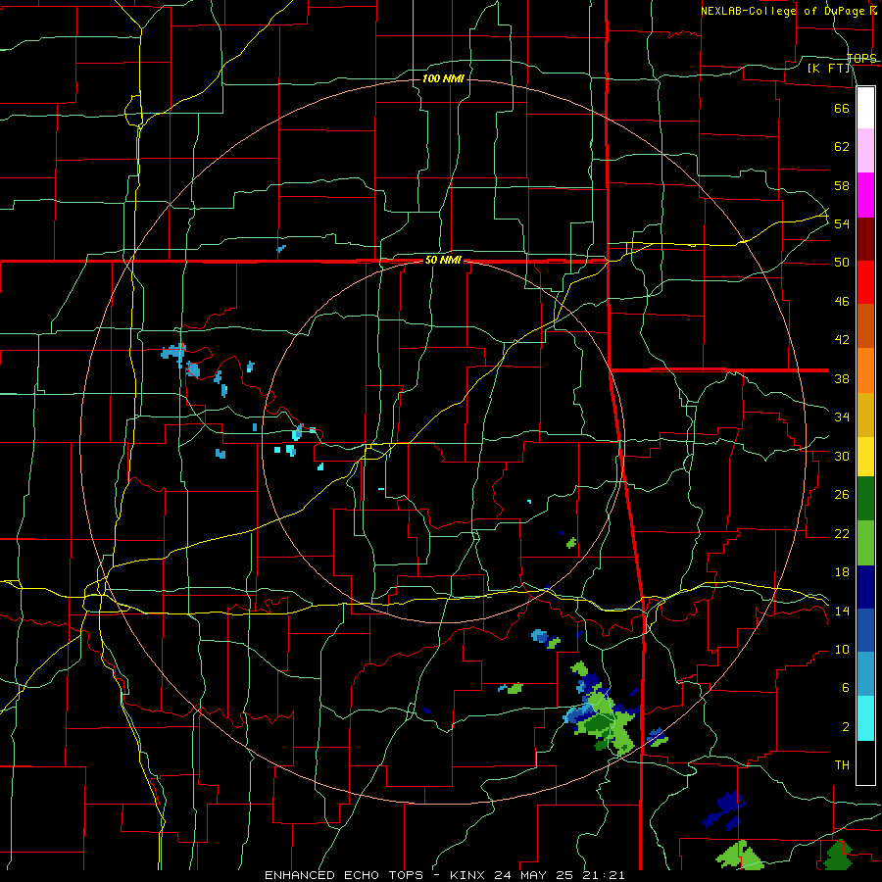Click the dark green legend swatch
The height and width of the screenshot is (882, 882).
[x=865, y=499]
